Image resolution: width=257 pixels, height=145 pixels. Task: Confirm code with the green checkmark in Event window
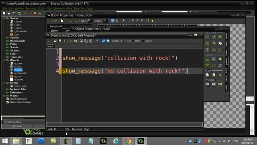pyautogui.click(x=49, y=41)
